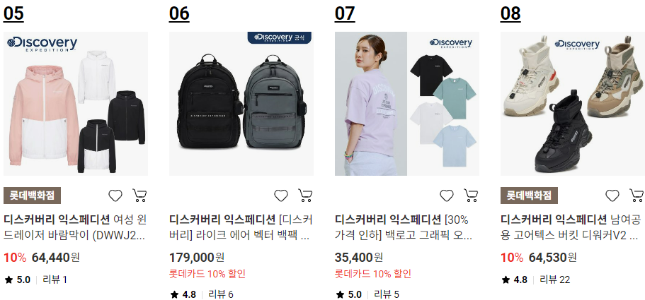
Task: Click the 롯데백화점 badge under item 08
Action: (x=529, y=196)
